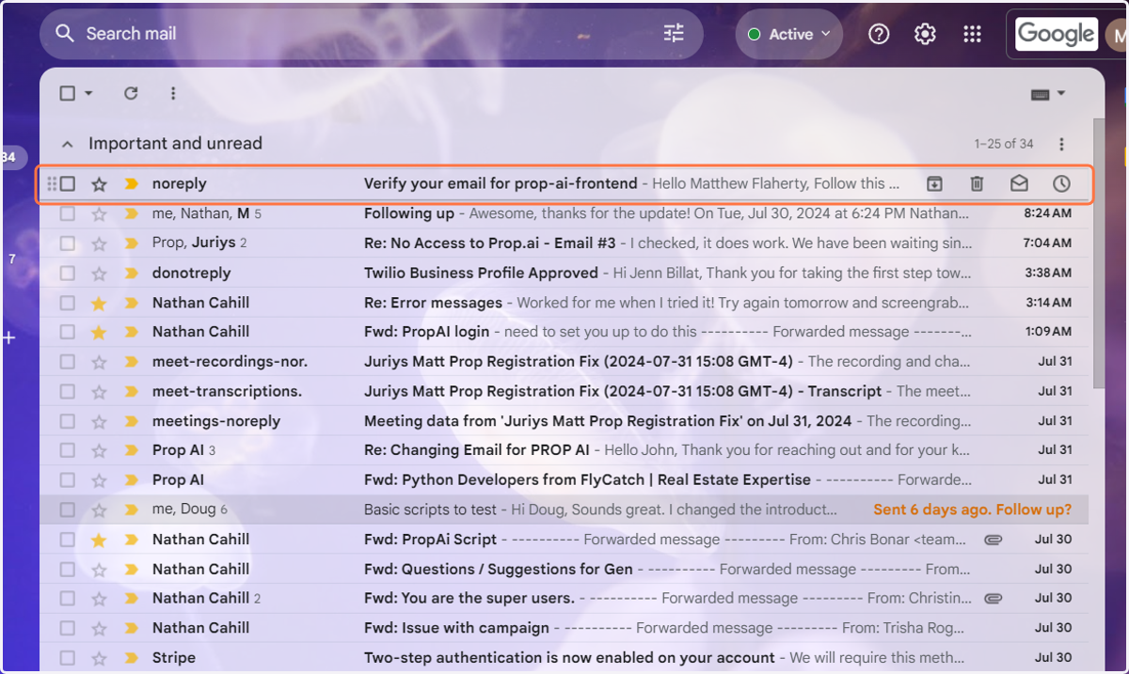
Task: Open Two-step authentication is now enabled email
Action: point(564,658)
